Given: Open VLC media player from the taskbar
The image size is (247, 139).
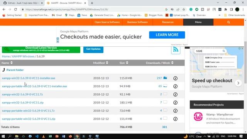Looking at the screenshot, I should [44, 136].
